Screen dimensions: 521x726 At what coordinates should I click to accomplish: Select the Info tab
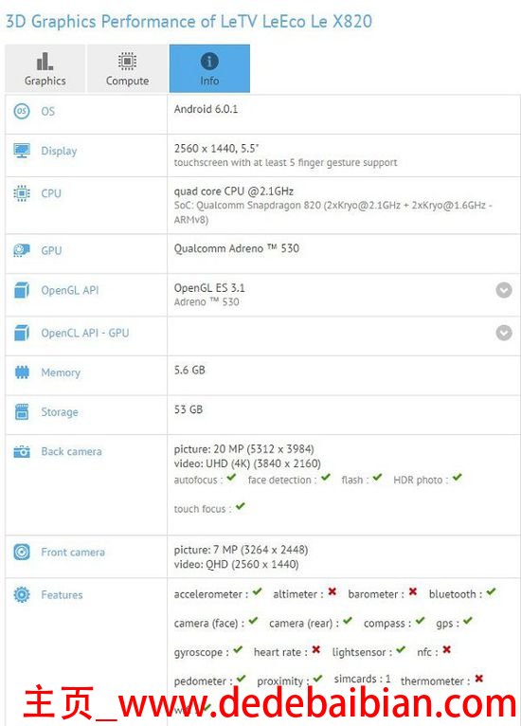click(209, 68)
